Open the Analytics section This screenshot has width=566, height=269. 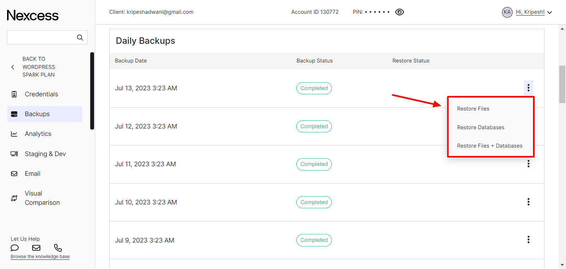(38, 134)
